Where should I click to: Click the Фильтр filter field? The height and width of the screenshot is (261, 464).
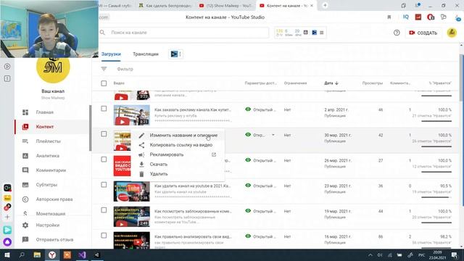[x=125, y=69]
